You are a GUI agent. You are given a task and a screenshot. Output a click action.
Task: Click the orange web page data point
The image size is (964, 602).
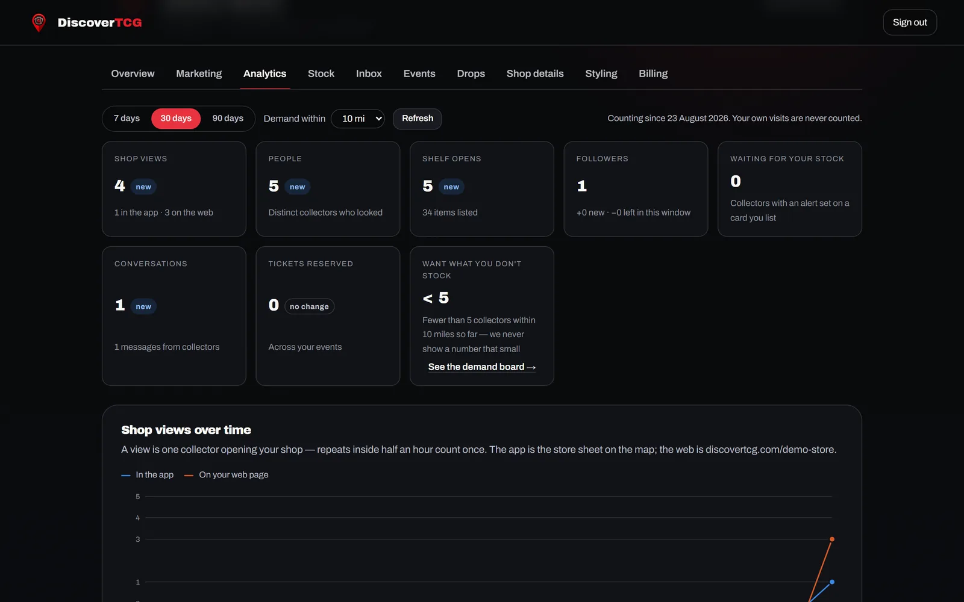point(832,539)
